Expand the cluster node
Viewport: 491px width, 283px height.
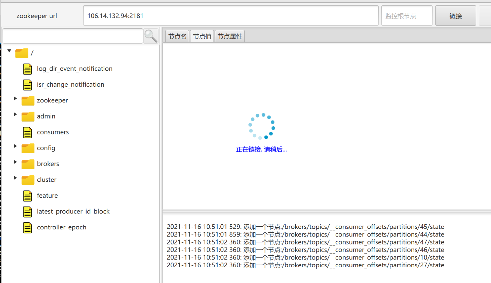[x=15, y=178]
